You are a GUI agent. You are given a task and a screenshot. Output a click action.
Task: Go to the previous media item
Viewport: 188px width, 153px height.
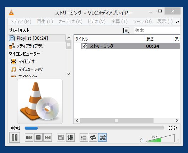click(29, 137)
